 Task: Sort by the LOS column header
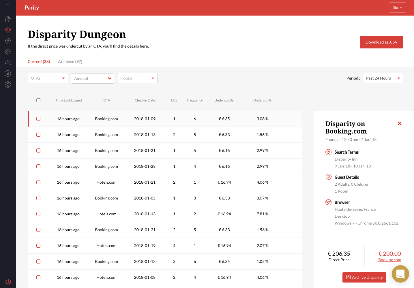tap(174, 100)
